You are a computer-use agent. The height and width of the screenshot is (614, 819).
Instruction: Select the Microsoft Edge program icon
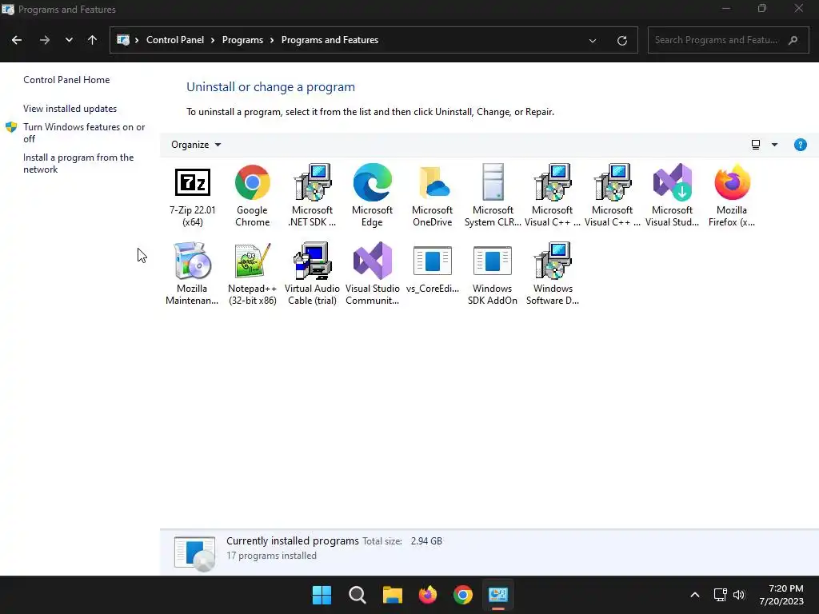point(372,182)
